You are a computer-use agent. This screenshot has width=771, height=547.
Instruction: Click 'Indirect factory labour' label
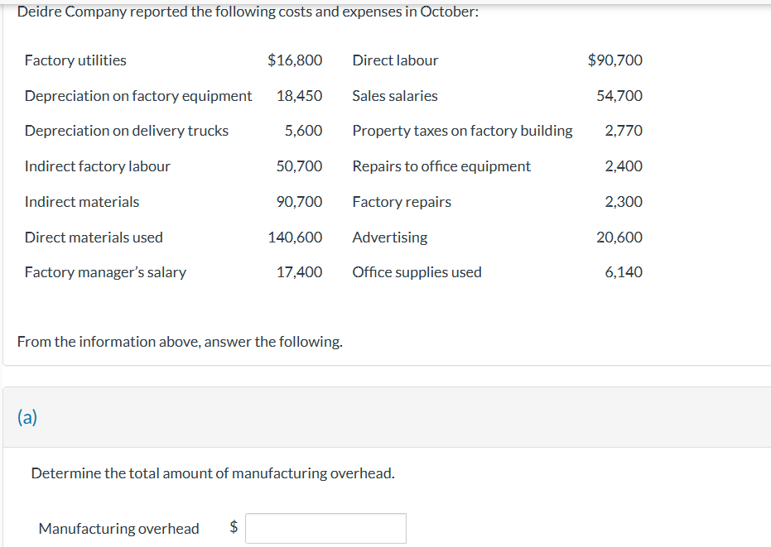point(98,166)
